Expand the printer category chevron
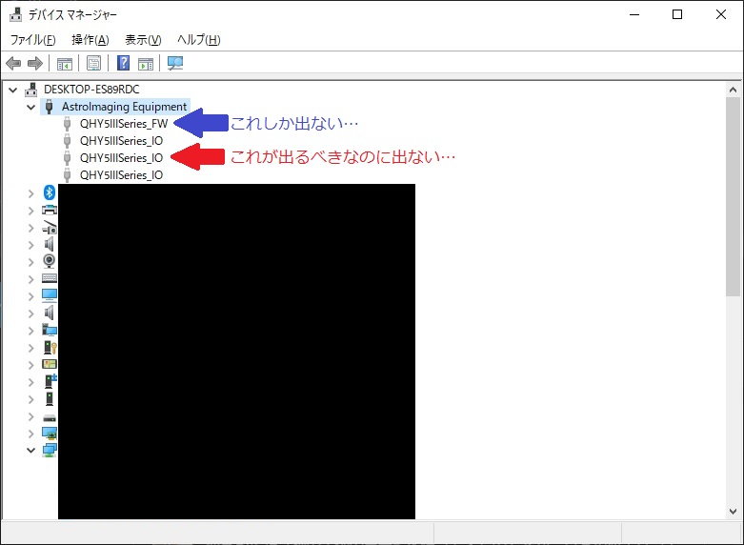Screen dimensions: 744x545 tap(31, 211)
